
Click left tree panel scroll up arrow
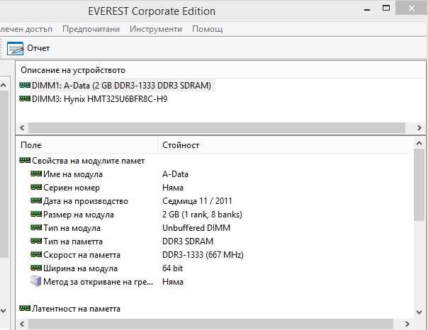point(4,86)
